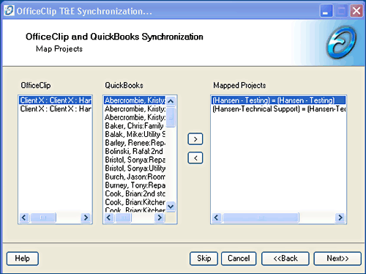Go to the previous step with <<Back
This screenshot has width=366, height=274.
285,259
